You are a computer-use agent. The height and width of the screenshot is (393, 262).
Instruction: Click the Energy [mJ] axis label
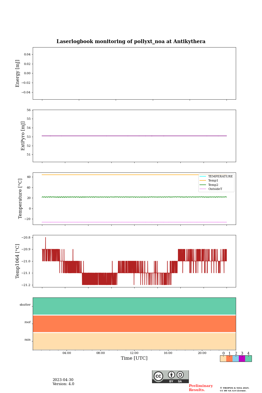[x=18, y=73]
